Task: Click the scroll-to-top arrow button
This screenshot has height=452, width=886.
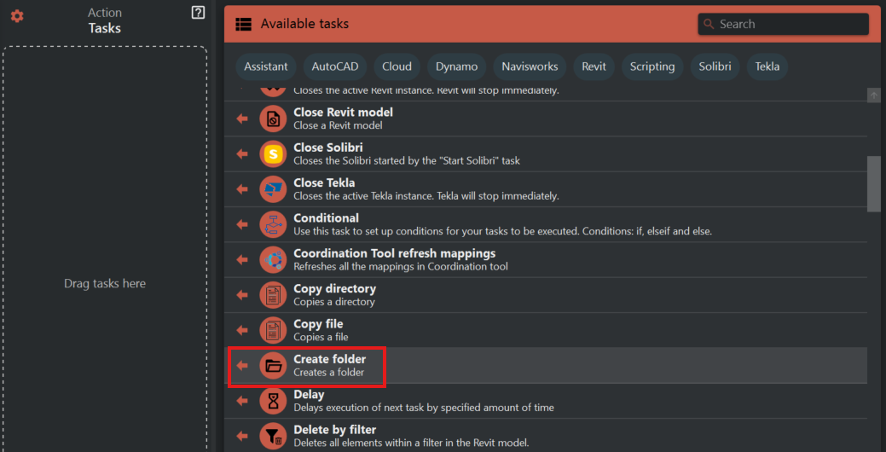Action: click(x=873, y=96)
